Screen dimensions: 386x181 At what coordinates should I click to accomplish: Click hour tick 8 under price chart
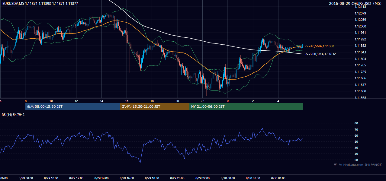coord(26,101)
